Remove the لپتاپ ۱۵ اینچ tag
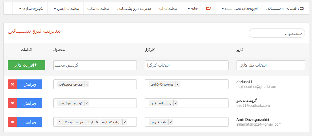 coord(125,122)
